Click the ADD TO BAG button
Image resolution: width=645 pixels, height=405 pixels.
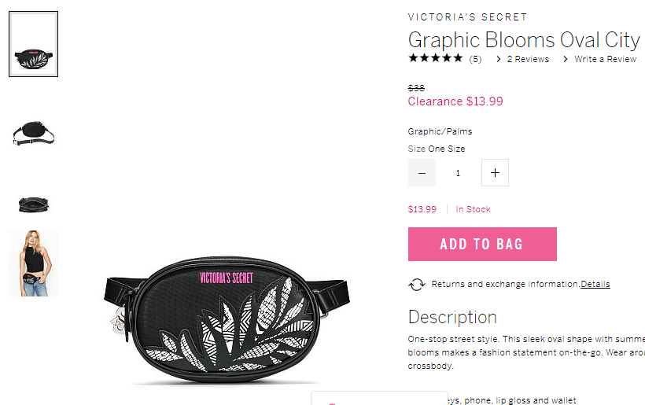click(x=482, y=245)
